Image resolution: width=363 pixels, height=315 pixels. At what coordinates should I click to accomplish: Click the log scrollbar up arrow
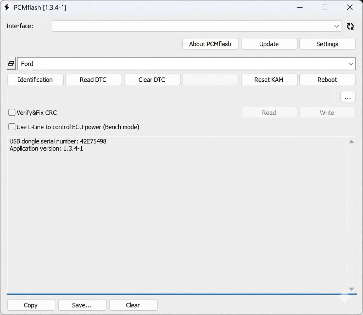coord(352,142)
